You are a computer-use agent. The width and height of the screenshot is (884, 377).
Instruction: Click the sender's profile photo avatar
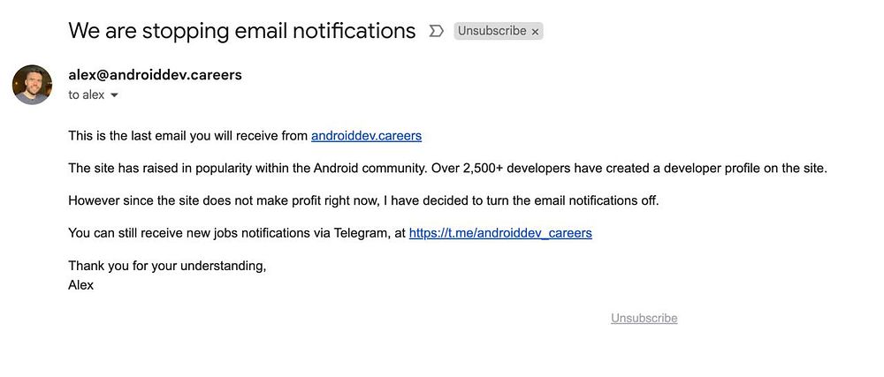click(x=32, y=84)
